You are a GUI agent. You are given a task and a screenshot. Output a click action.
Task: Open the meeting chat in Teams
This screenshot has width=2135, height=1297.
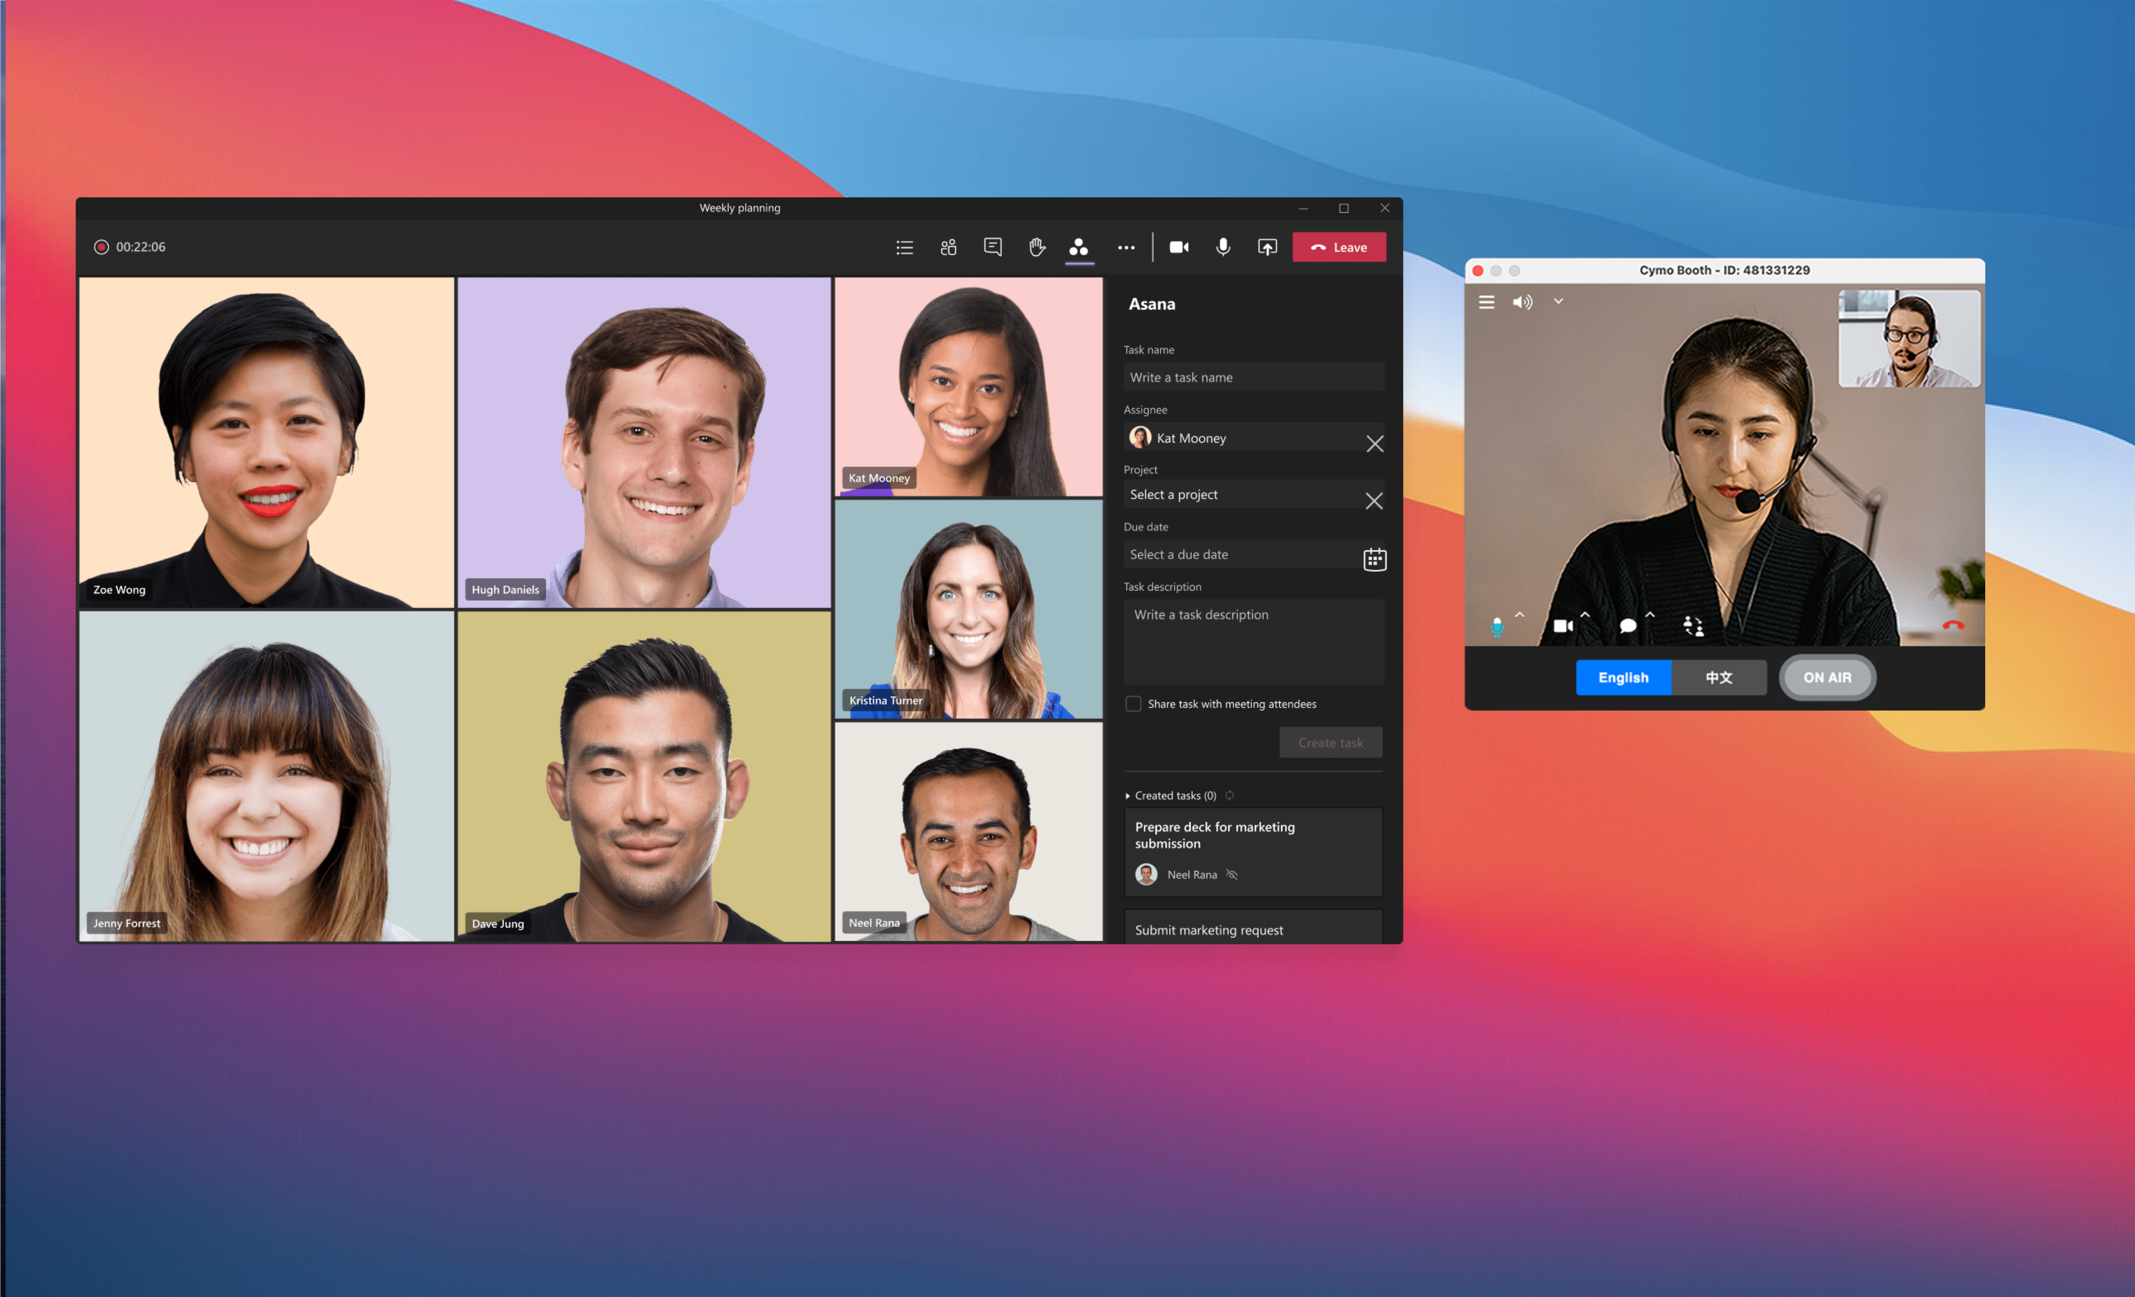[x=993, y=248]
